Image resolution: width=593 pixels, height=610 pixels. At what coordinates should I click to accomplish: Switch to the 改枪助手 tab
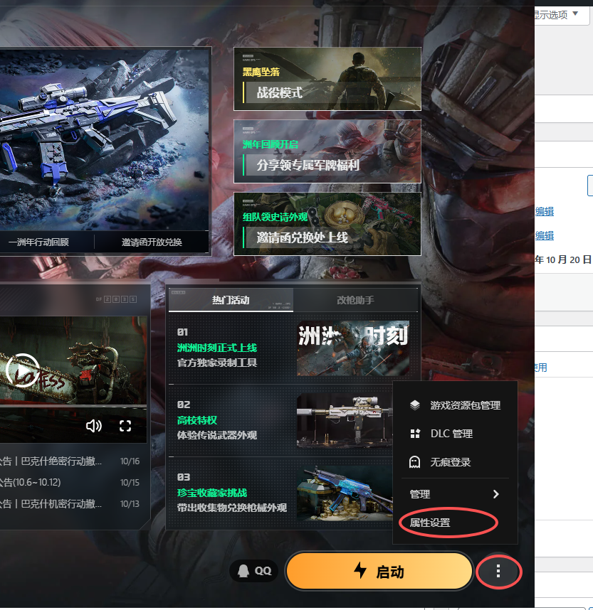pos(355,300)
